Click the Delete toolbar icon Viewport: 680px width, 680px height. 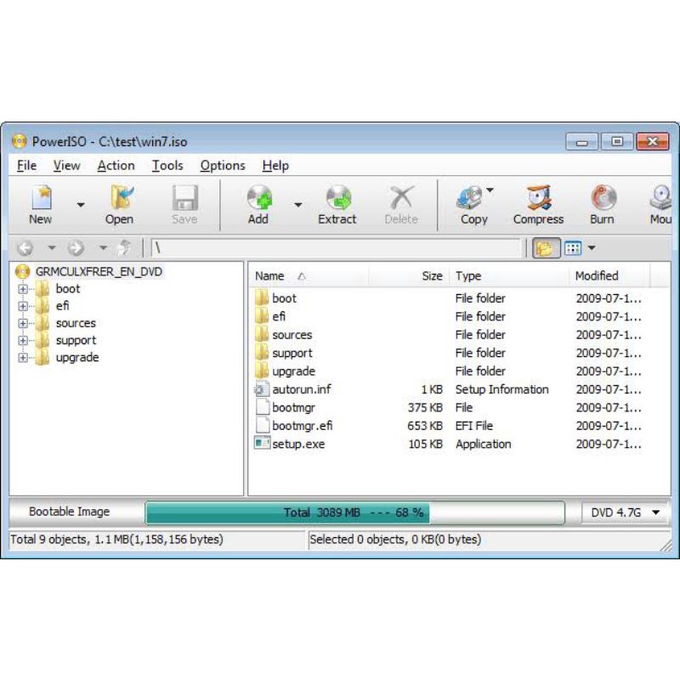point(401,198)
